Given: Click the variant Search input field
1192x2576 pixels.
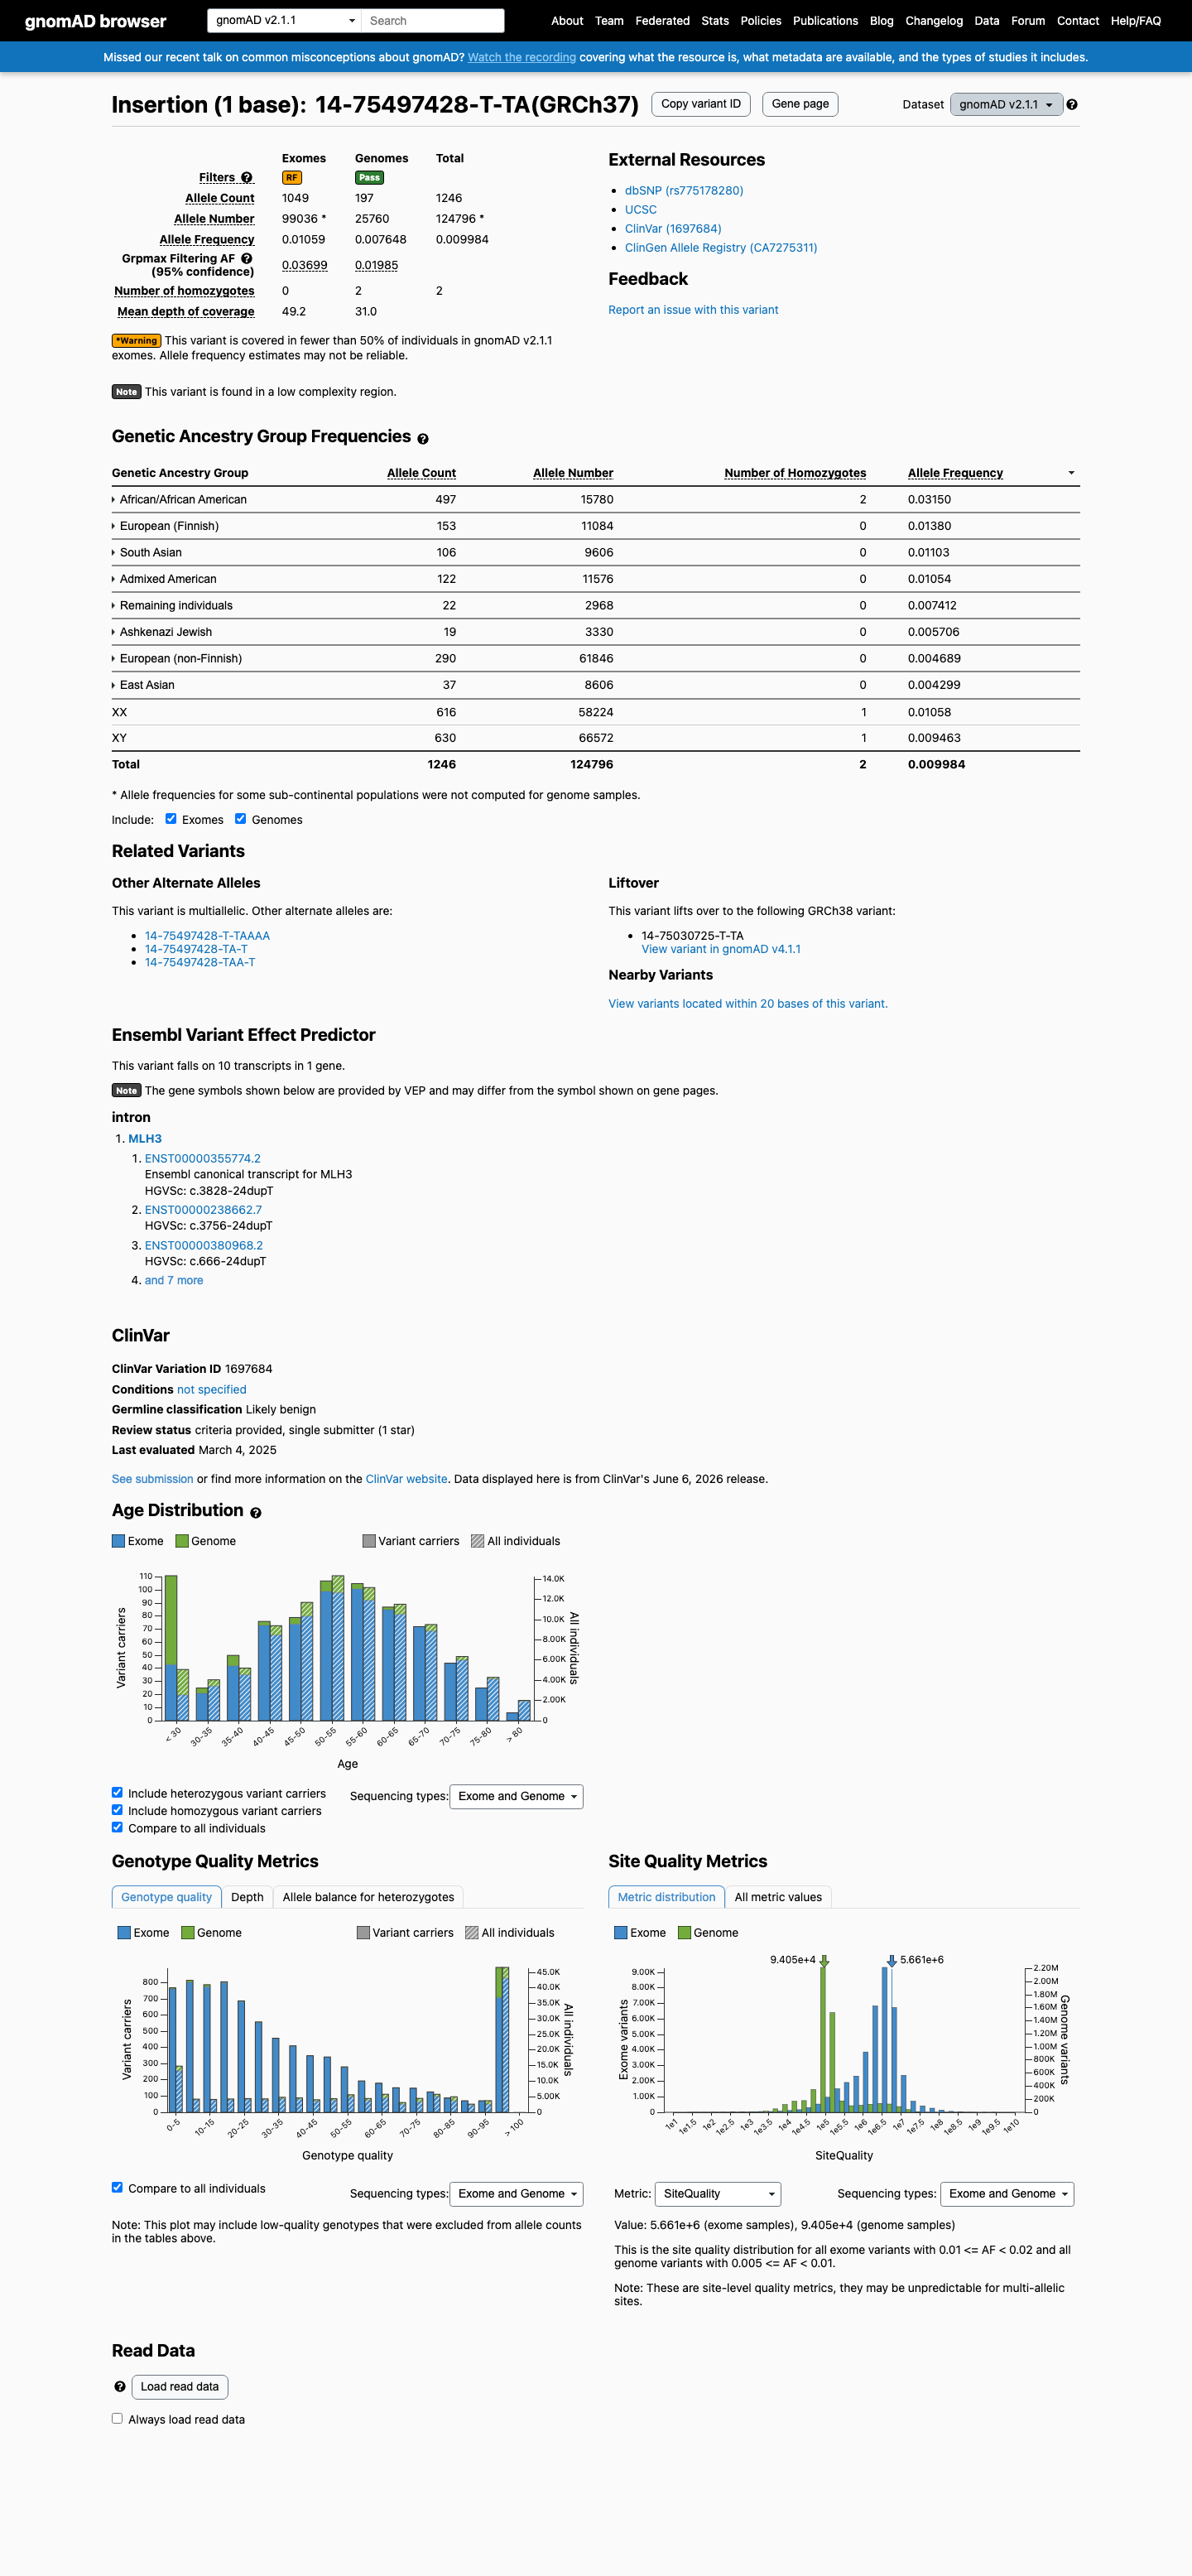Looking at the screenshot, I should coord(432,20).
